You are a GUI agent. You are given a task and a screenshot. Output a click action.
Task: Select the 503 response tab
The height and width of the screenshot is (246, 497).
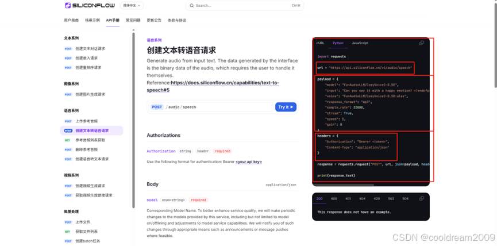tap(391, 199)
